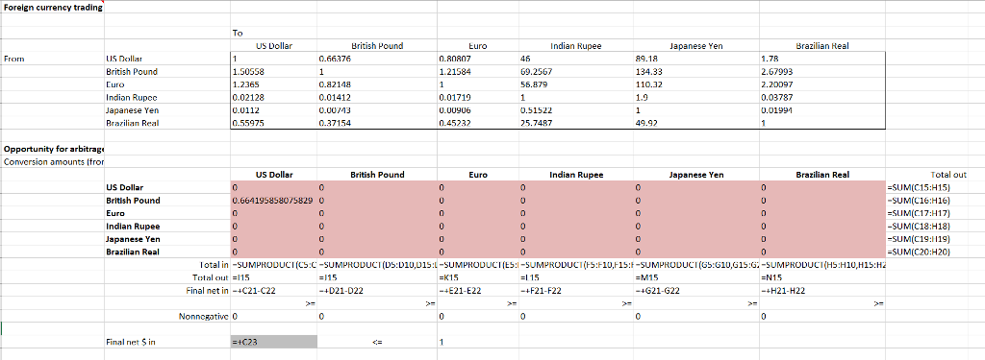The image size is (985, 360).
Task: Select the rate cell 0.66376
Action: coord(377,59)
